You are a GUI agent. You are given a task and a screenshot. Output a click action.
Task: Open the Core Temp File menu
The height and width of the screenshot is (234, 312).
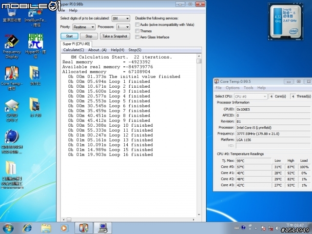pos(218,88)
